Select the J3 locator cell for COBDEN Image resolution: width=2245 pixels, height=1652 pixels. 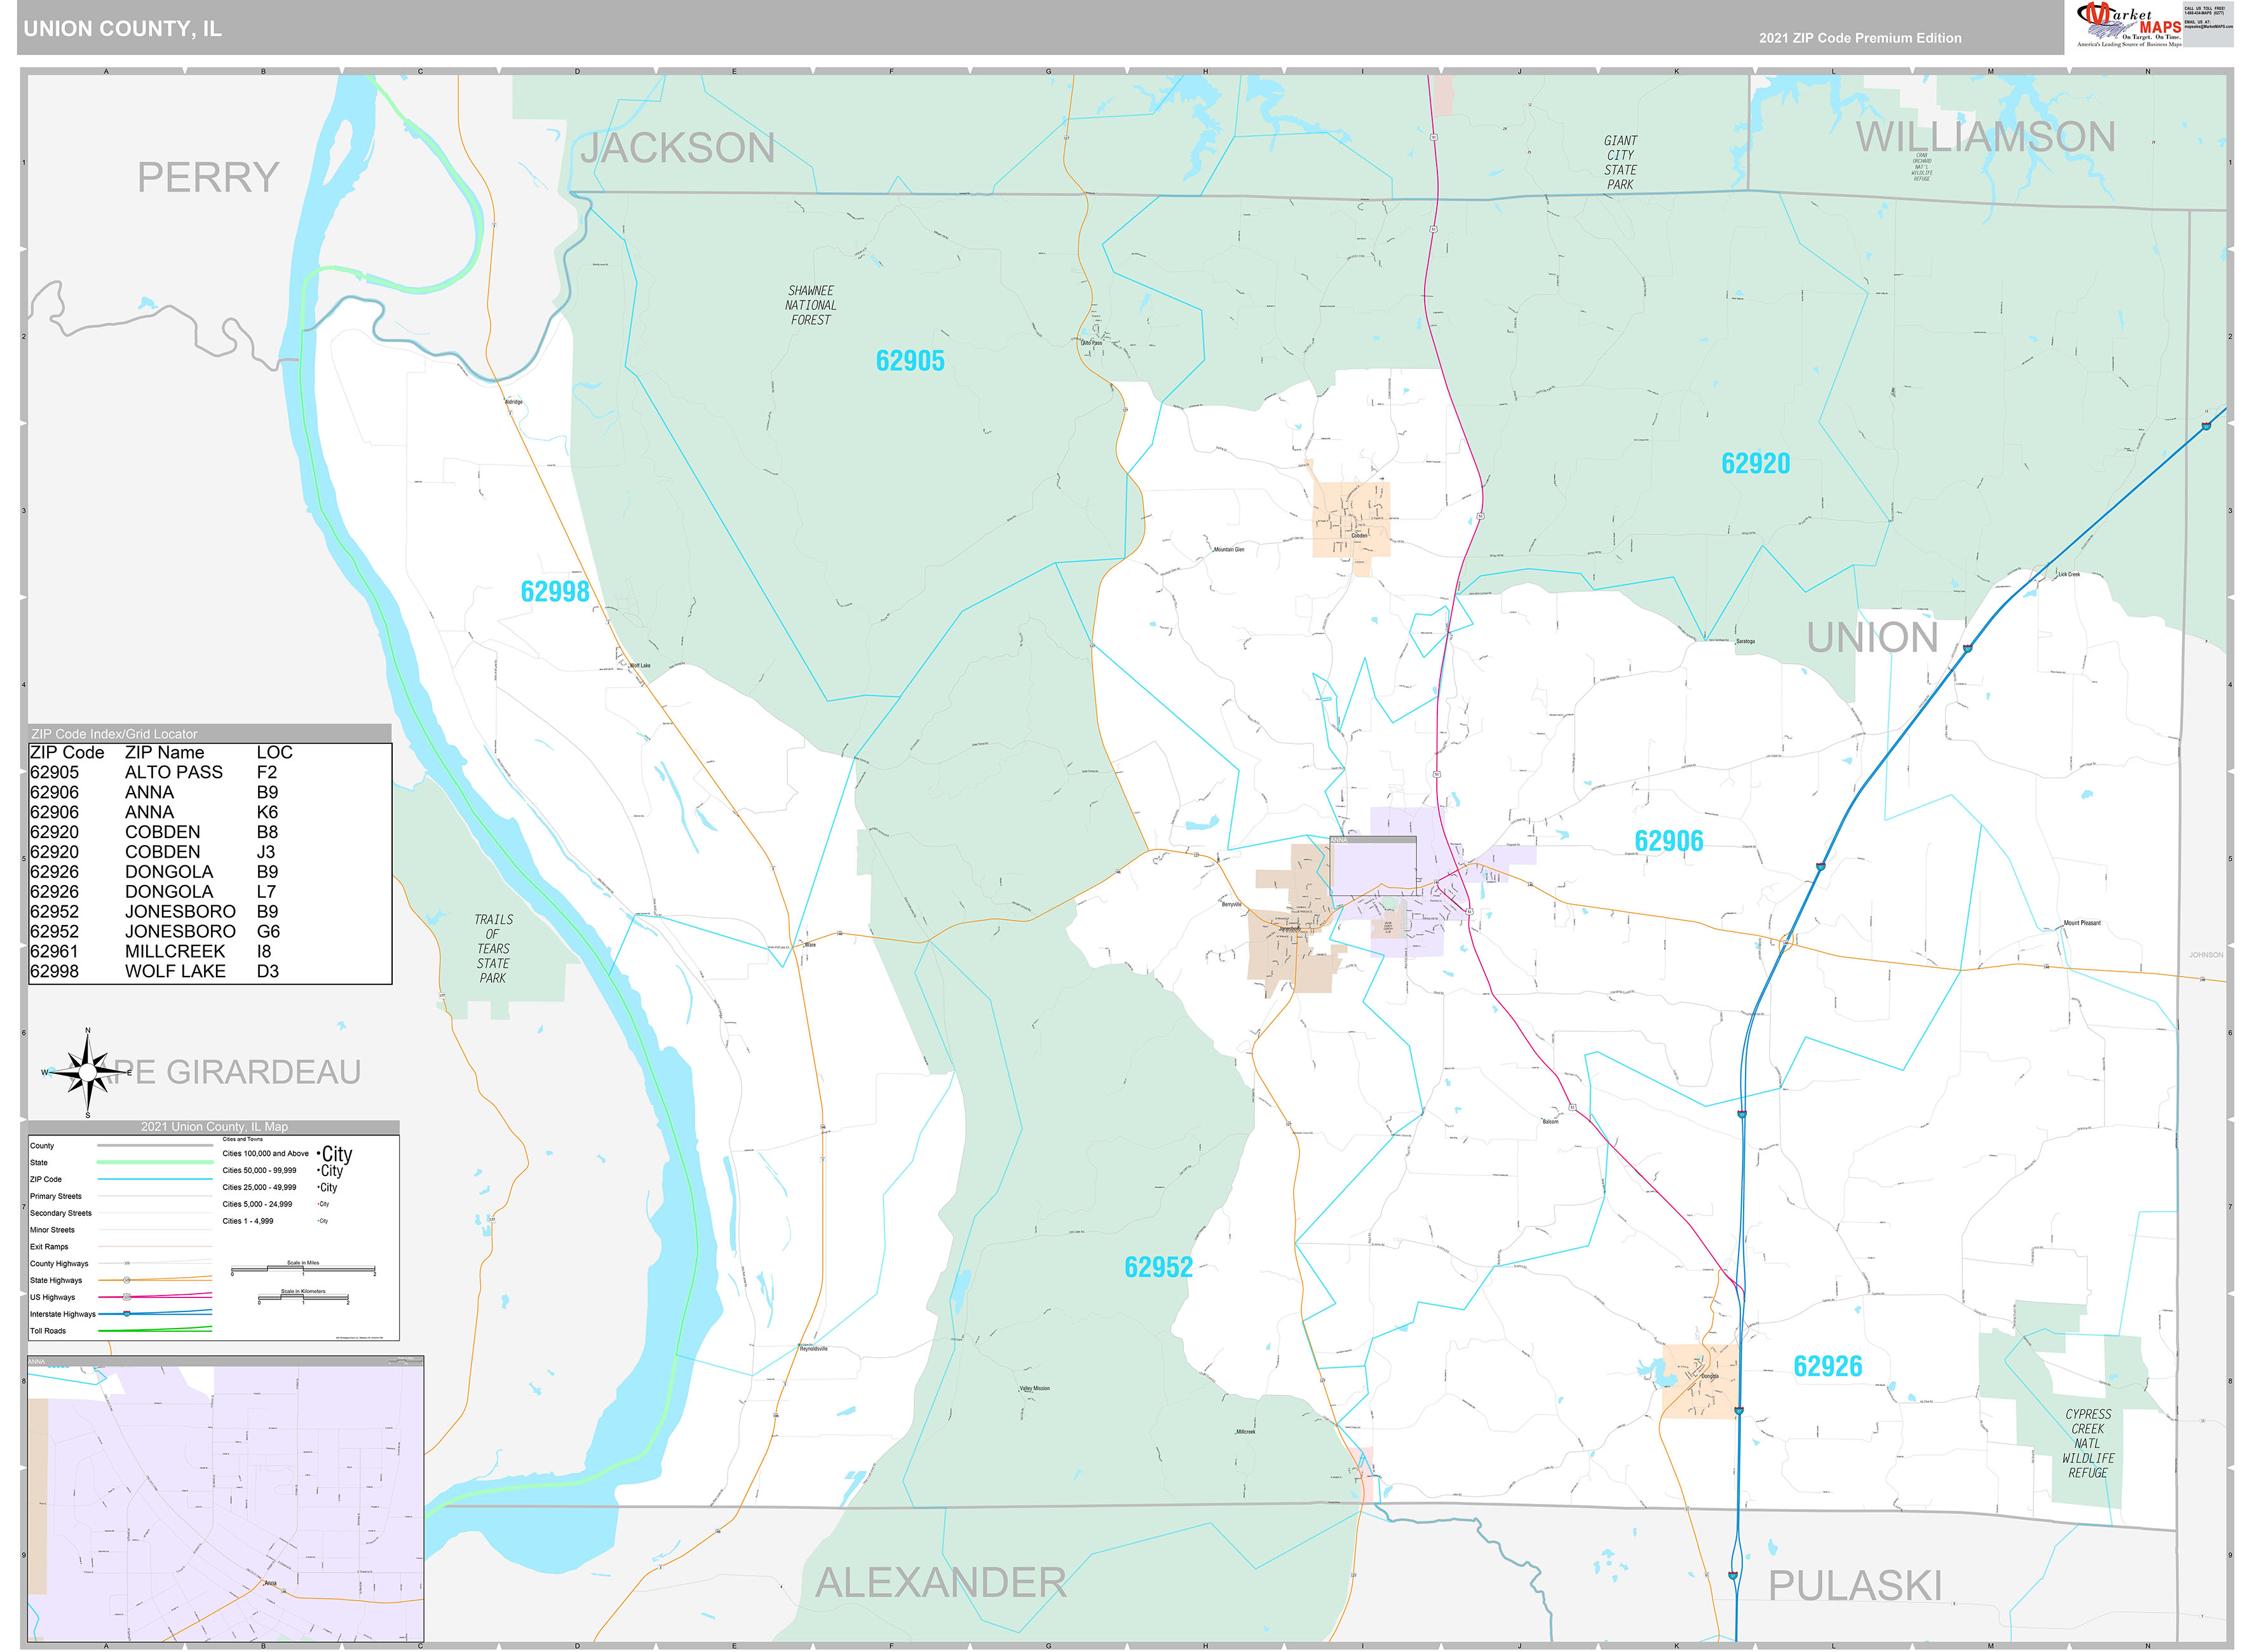click(266, 852)
